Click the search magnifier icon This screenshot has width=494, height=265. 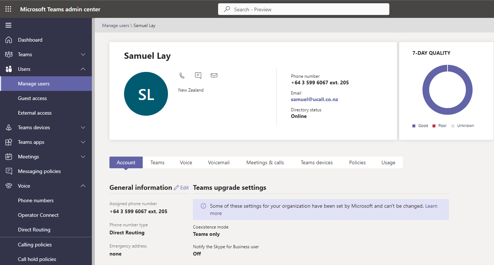pyautogui.click(x=227, y=9)
